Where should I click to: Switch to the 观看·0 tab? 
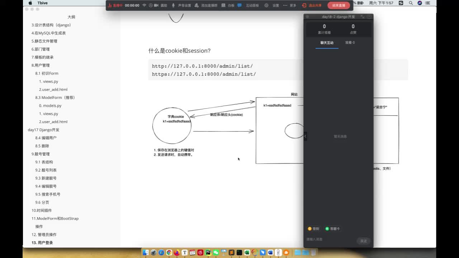pos(350,43)
